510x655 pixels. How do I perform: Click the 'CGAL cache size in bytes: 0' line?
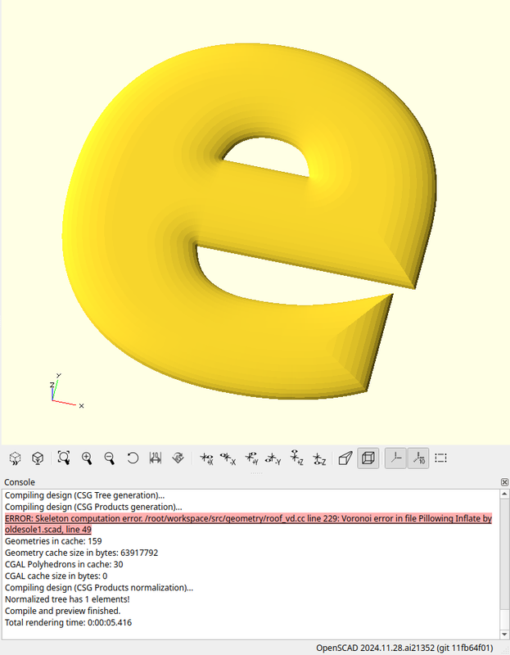click(56, 576)
